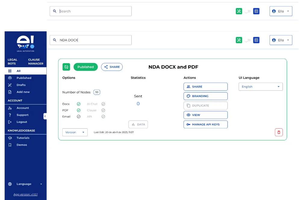Click Logout in the Account section
The width and height of the screenshot is (303, 200).
(x=22, y=122)
